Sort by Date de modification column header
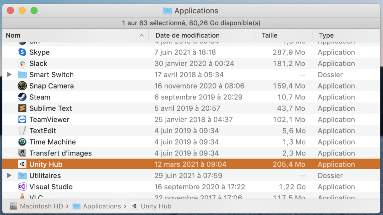 tap(187, 36)
